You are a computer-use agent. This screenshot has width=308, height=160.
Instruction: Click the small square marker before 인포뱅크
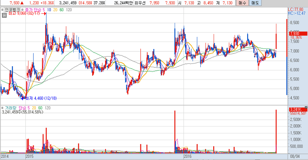pyautogui.click(x=2, y=9)
